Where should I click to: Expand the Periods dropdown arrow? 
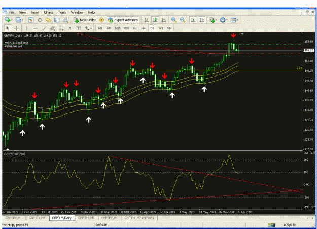pyautogui.click(x=227, y=20)
